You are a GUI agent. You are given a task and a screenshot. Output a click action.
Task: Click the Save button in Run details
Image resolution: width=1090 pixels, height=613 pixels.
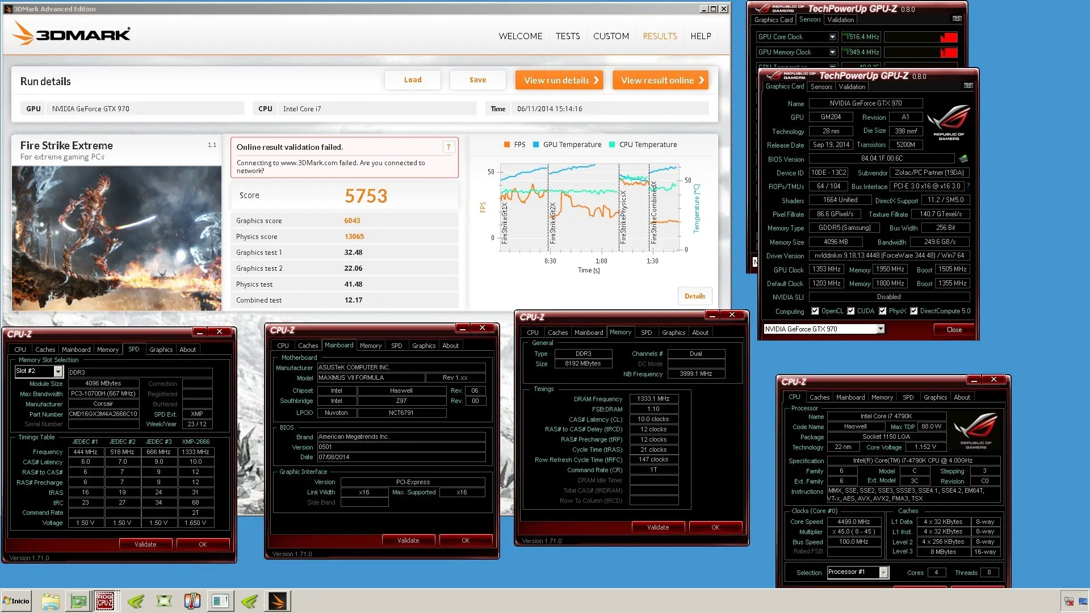(477, 80)
